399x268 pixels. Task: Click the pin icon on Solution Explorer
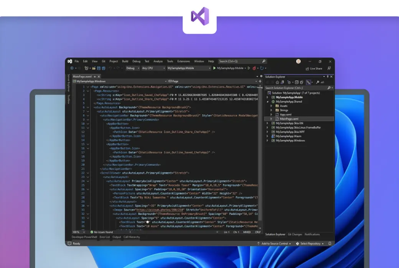point(328,77)
